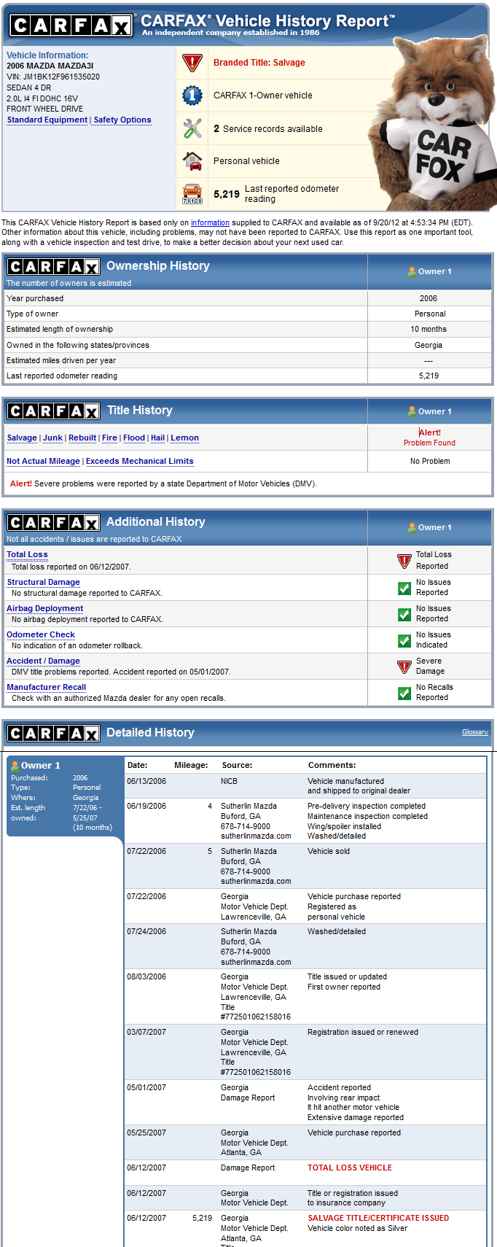Click the car odometer reading icon
This screenshot has width=497, height=1247.
pyautogui.click(x=192, y=194)
